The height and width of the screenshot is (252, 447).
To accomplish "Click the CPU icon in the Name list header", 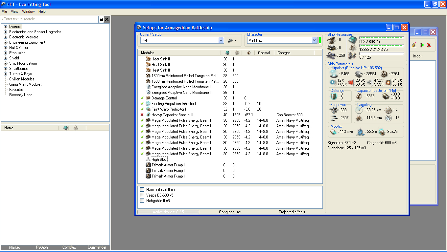I will pos(66,128).
